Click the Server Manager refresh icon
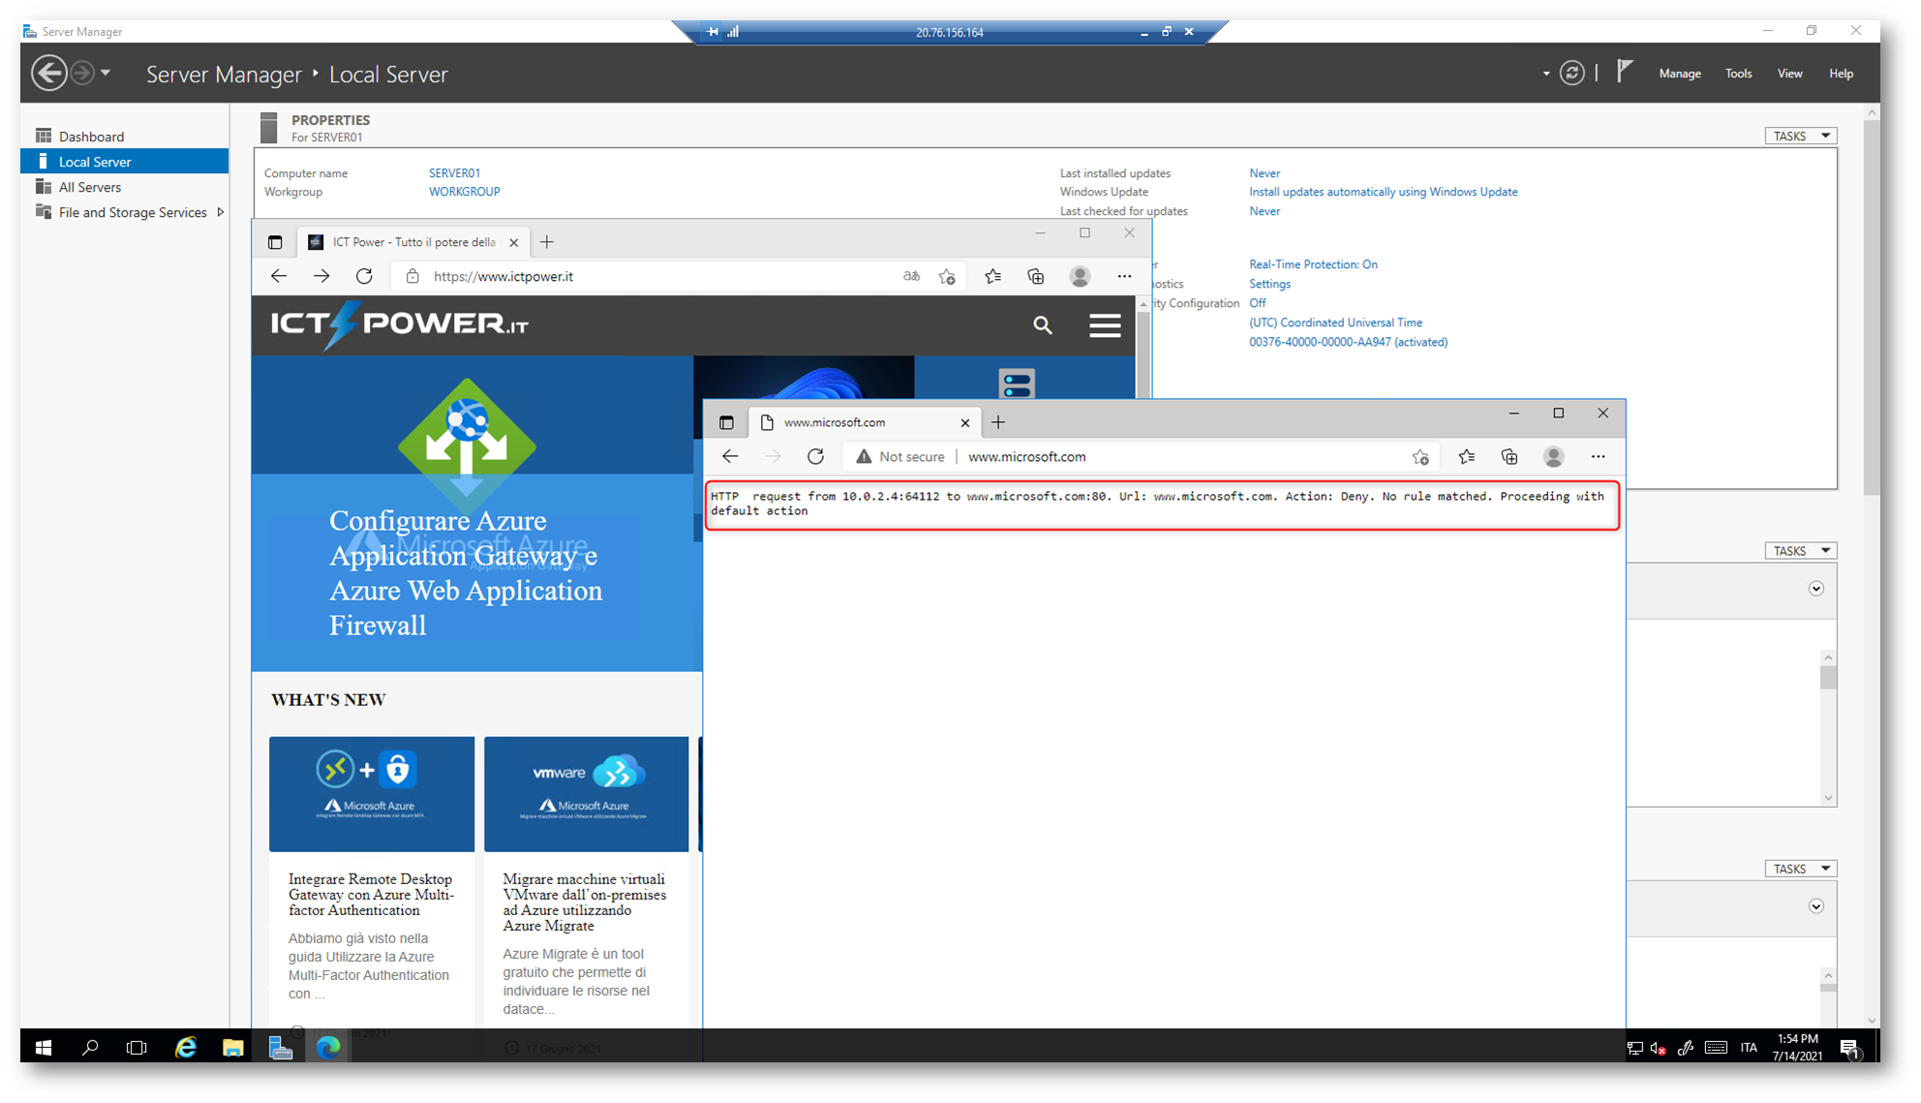This screenshot has height=1103, width=1921. 1572,74
